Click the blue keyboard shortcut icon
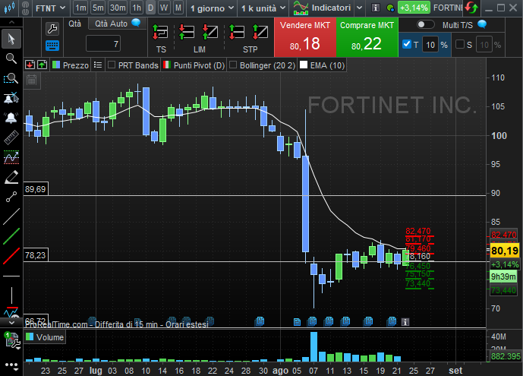The image size is (523, 376). click(x=52, y=46)
